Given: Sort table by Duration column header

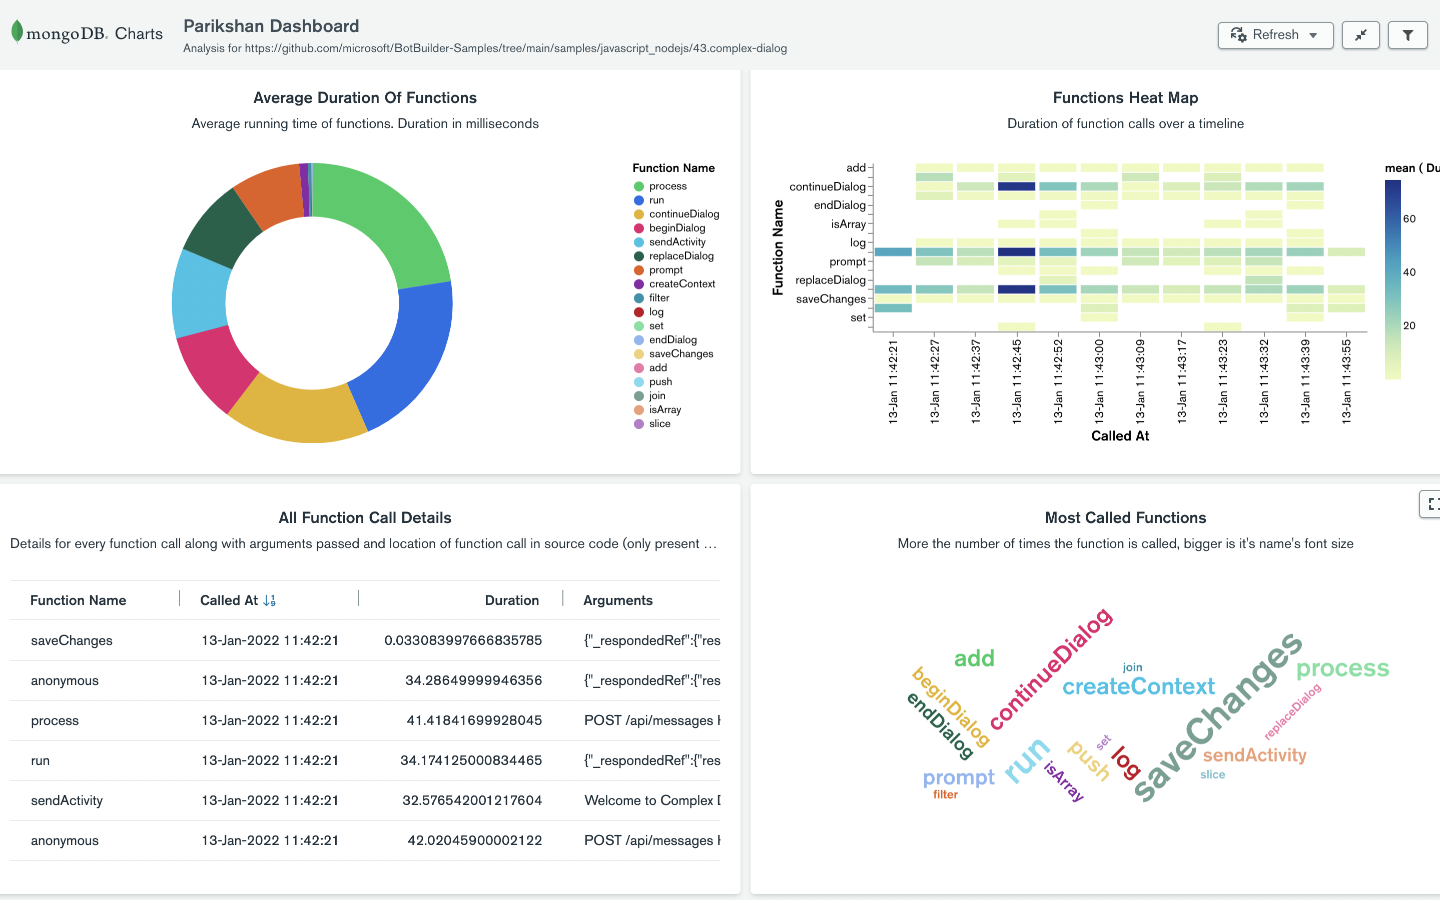Looking at the screenshot, I should point(511,600).
